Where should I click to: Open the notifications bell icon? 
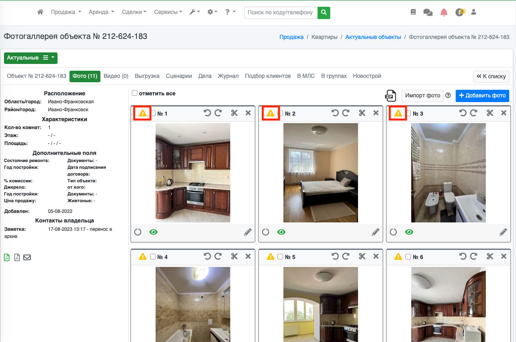point(444,12)
